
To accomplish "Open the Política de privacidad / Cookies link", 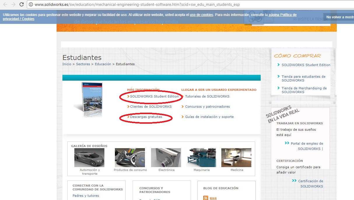I will (x=150, y=17).
